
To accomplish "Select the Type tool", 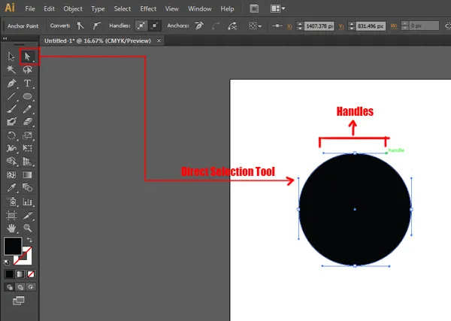I will 28,83.
